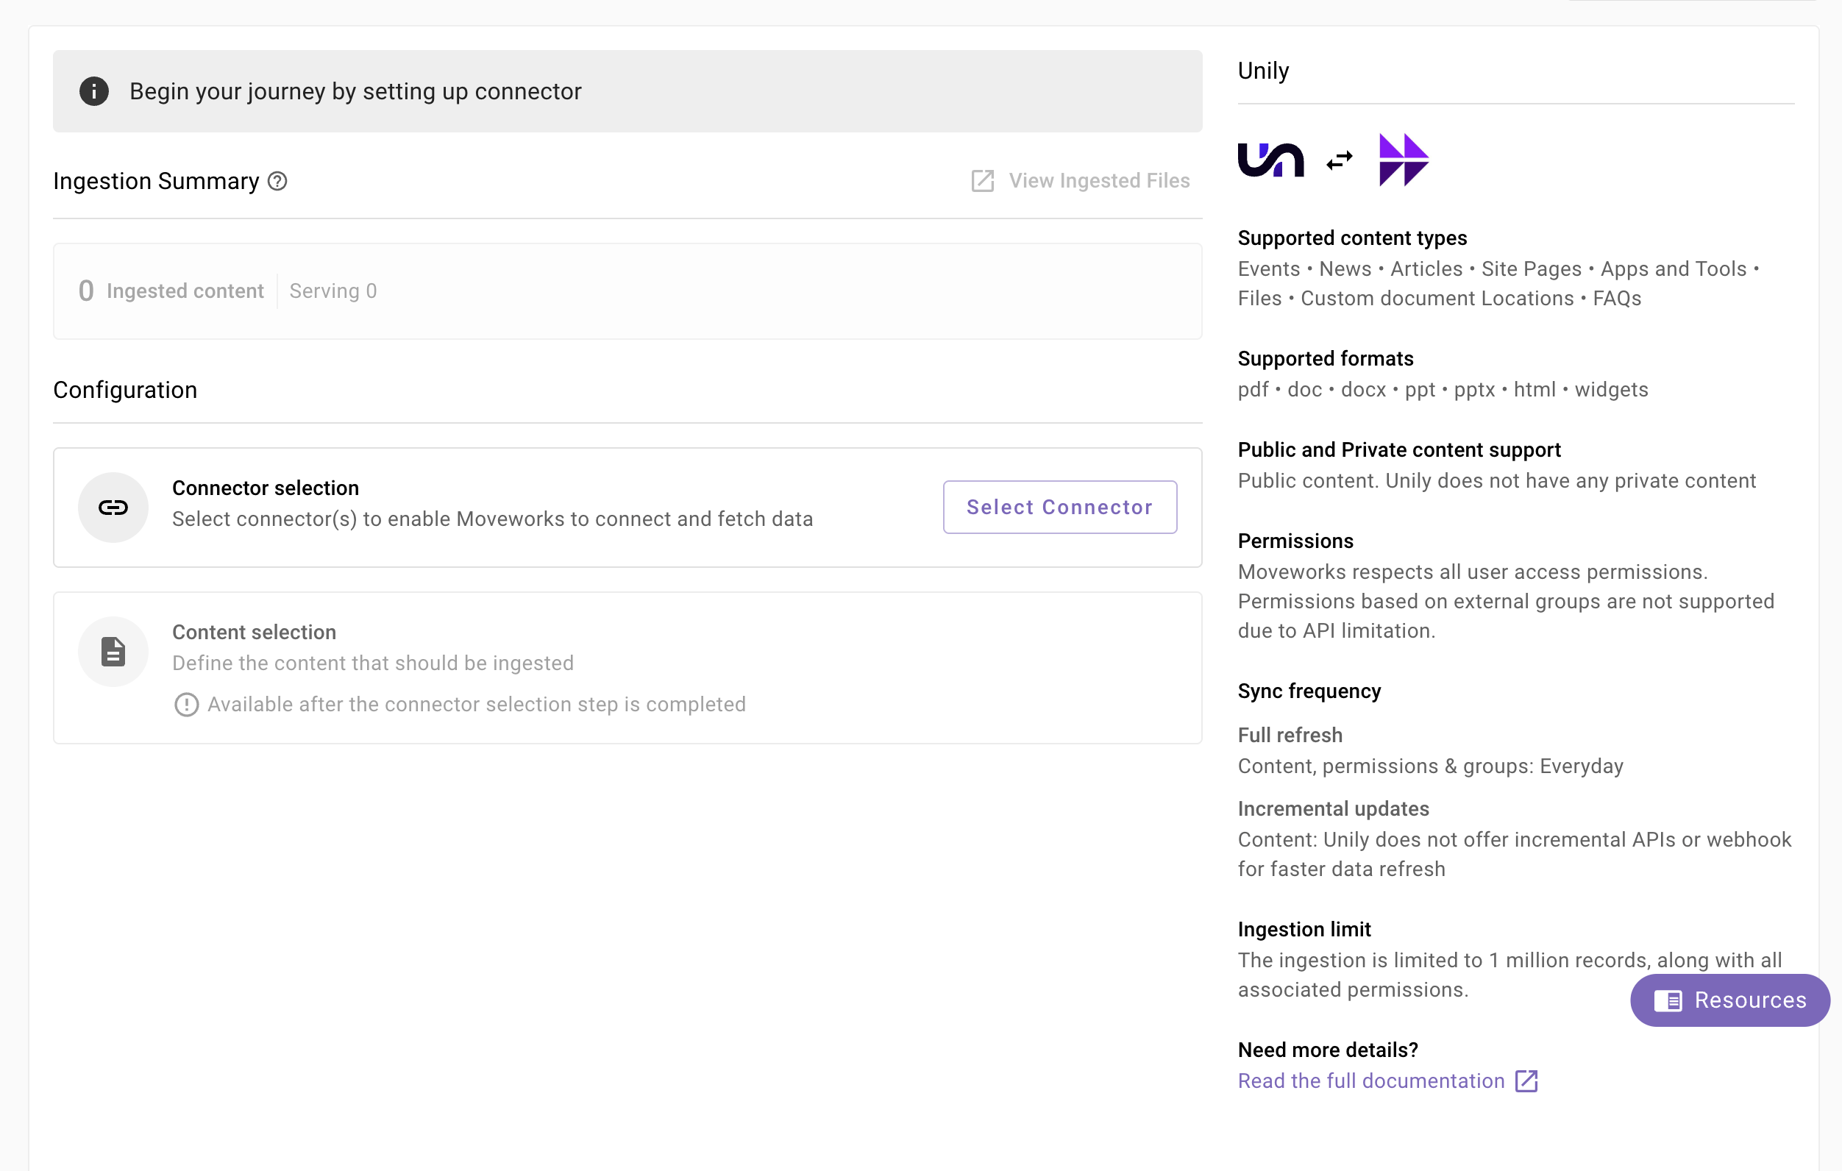
Task: Click the Connector selection card title
Action: (266, 488)
